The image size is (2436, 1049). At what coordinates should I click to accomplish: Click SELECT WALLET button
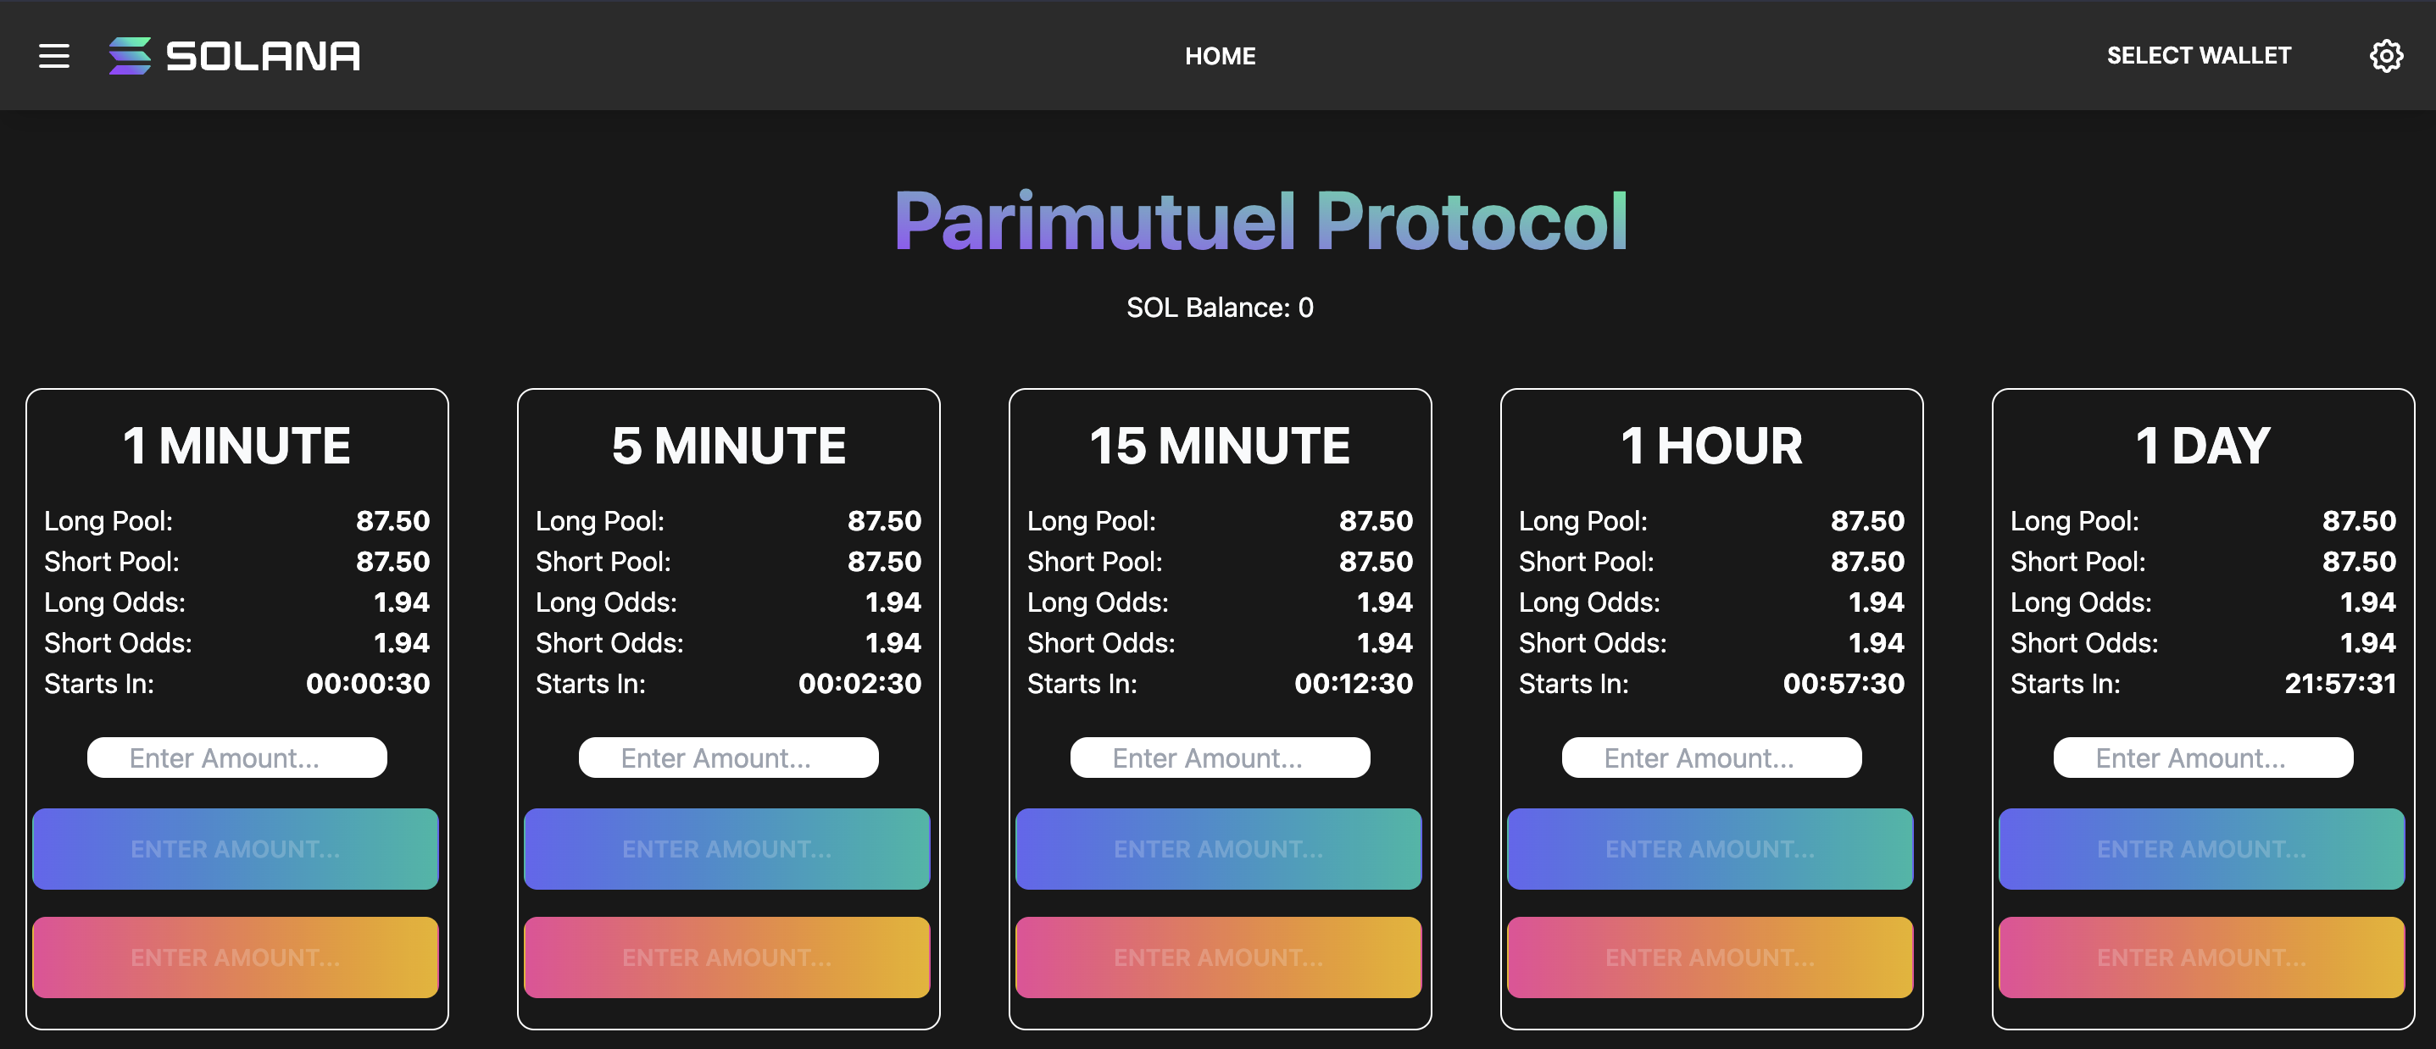2200,53
